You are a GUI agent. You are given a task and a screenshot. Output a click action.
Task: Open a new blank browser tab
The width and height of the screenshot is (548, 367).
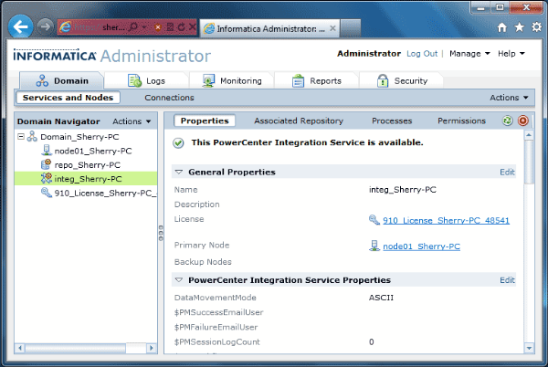[x=350, y=28]
